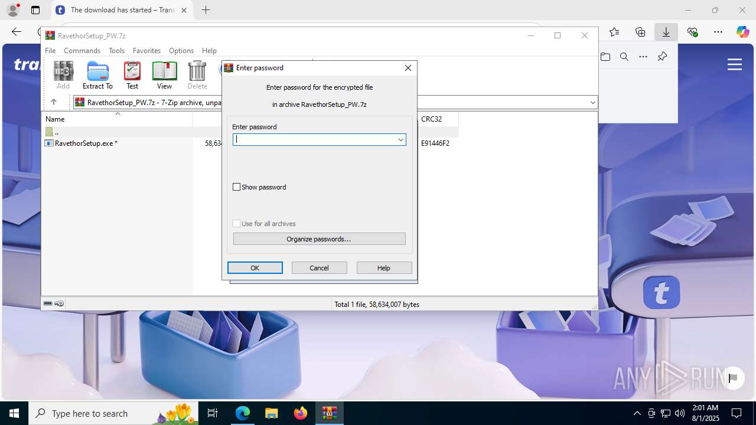Open the Options menu
This screenshot has width=756, height=425.
tap(181, 51)
